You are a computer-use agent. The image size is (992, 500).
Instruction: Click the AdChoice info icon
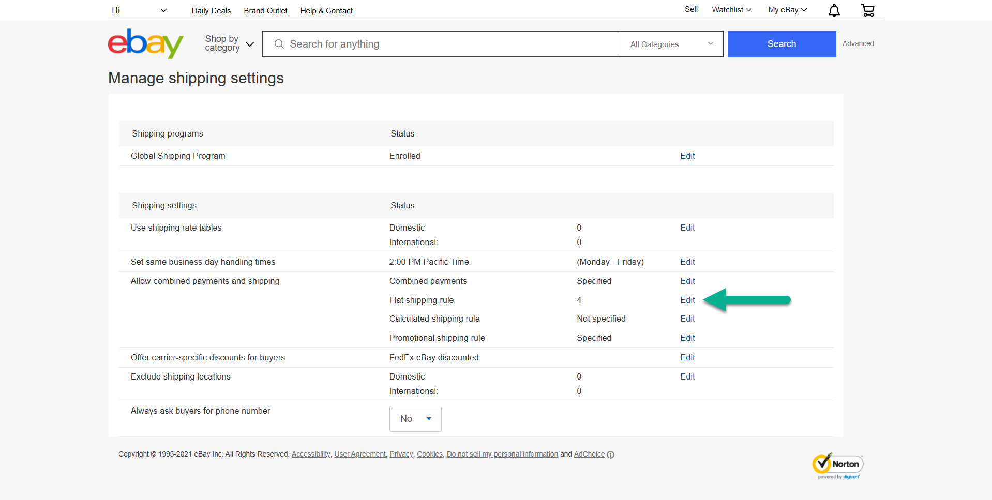610,454
